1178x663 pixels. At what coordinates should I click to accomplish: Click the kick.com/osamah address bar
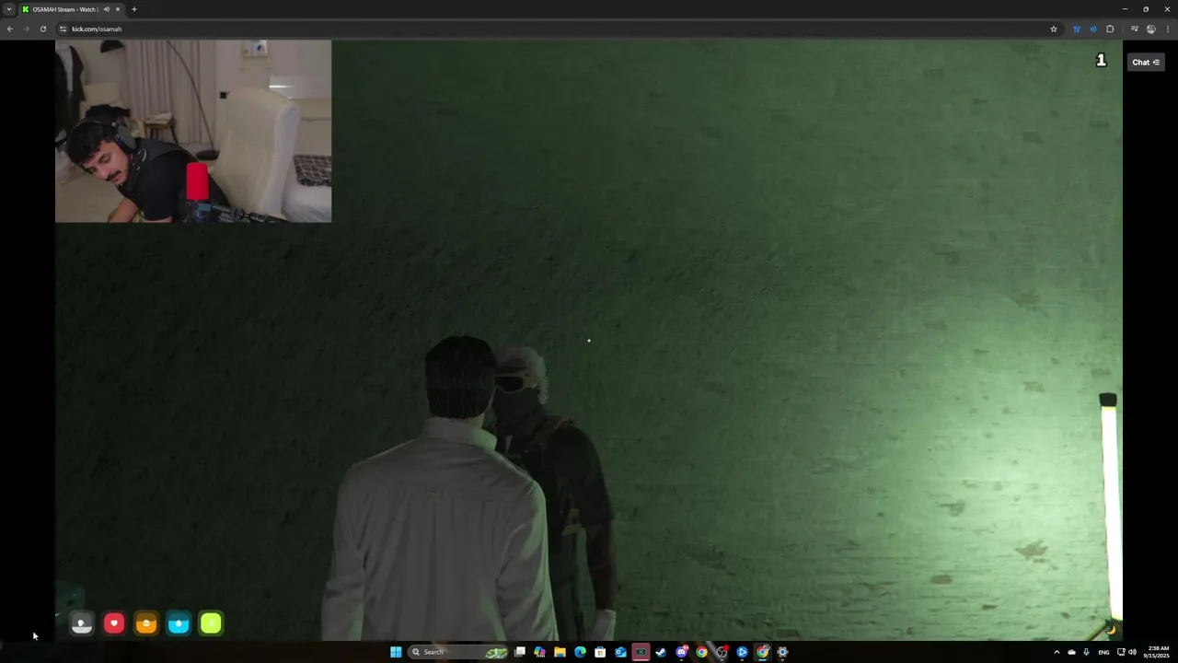point(552,29)
